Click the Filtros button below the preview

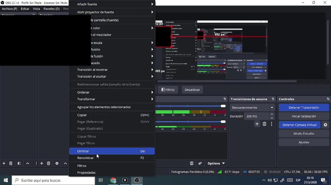tap(168, 90)
